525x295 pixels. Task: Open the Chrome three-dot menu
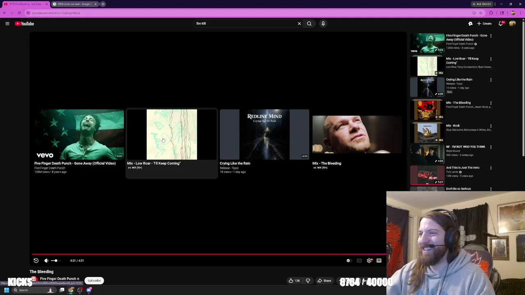coord(520,13)
